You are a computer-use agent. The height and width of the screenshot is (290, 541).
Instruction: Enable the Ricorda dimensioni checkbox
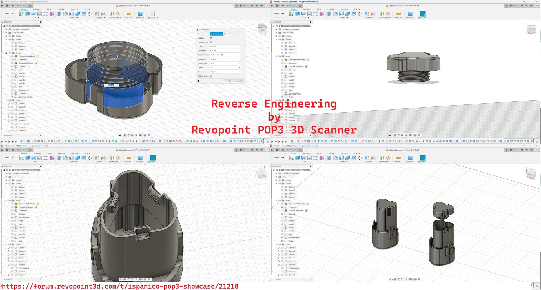pyautogui.click(x=211, y=76)
